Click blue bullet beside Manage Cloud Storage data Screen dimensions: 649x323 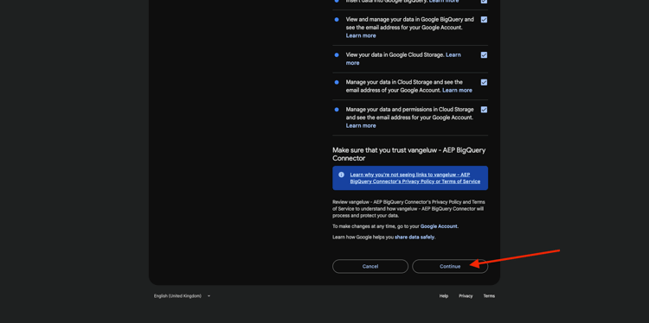click(x=337, y=82)
